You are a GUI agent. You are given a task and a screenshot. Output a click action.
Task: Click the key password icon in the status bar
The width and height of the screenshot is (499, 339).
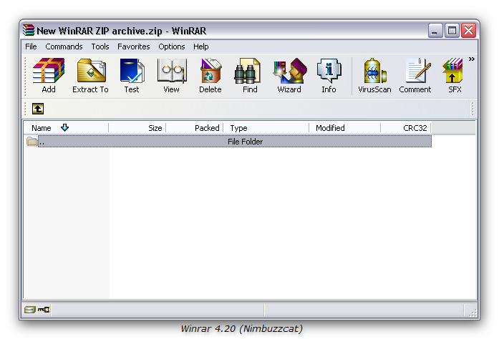click(44, 309)
